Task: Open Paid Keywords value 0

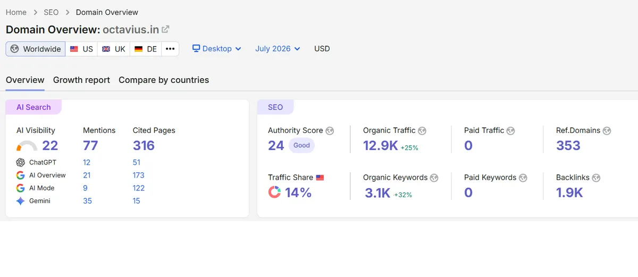Action: (468, 192)
